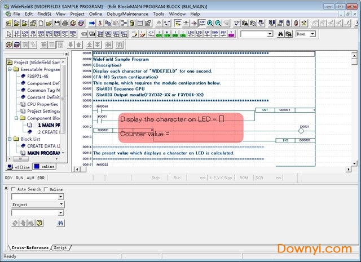Switch to the online tab
This screenshot has height=262, width=361.
[45, 167]
